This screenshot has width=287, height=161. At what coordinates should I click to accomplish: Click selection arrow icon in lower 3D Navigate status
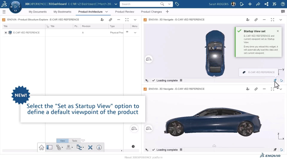tap(147, 150)
